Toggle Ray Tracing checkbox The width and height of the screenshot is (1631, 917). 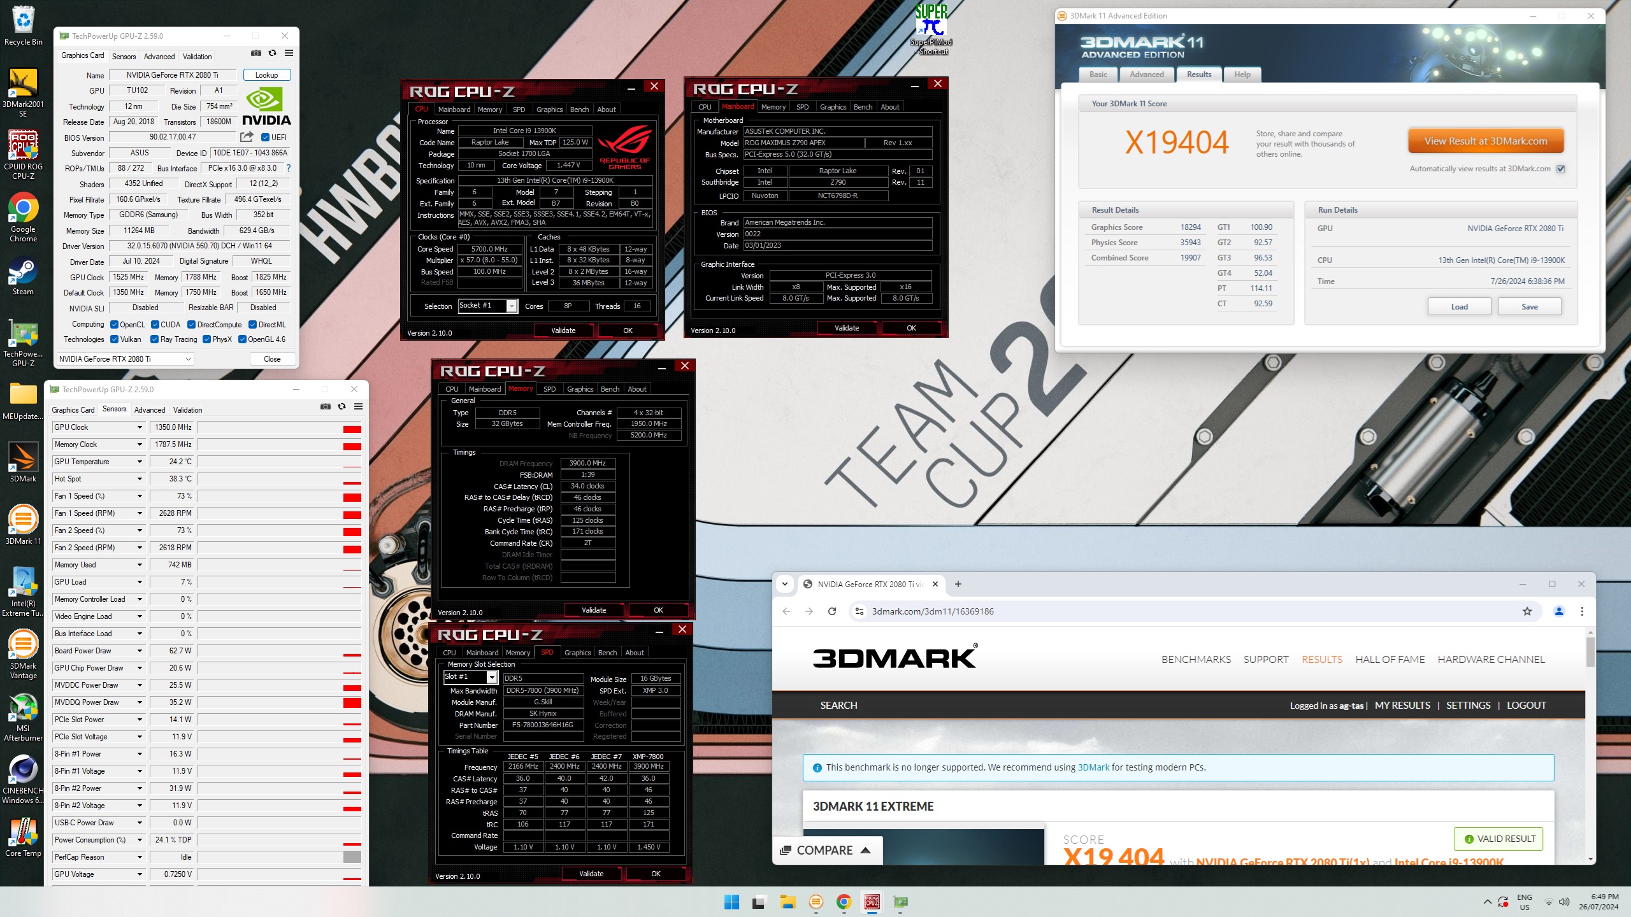[154, 339]
